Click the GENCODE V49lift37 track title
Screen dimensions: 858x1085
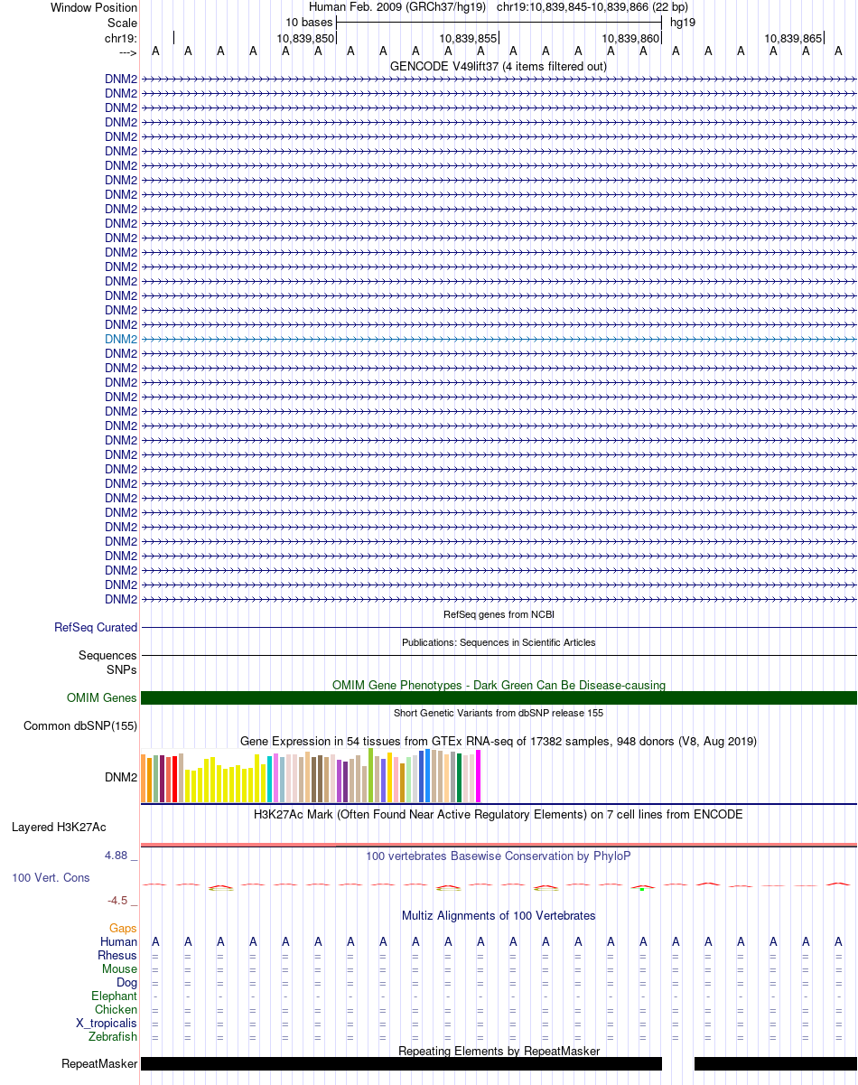(x=499, y=66)
